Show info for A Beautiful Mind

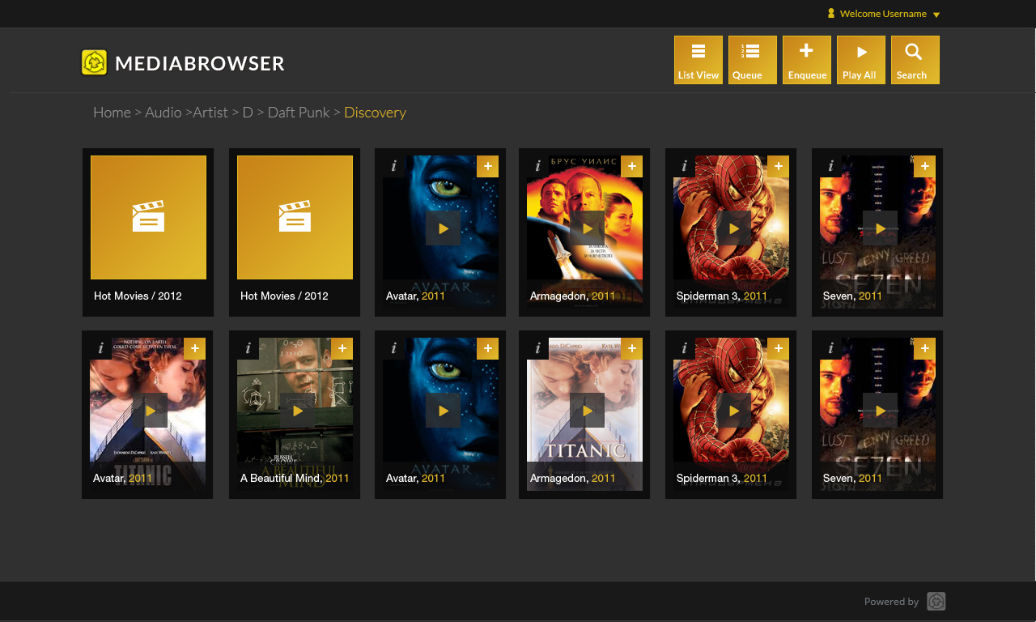click(248, 348)
